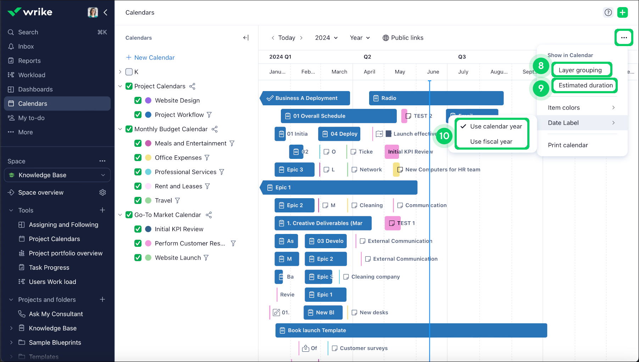639x362 pixels.
Task: Click the share icon next to Project Calendars
Action: (193, 86)
